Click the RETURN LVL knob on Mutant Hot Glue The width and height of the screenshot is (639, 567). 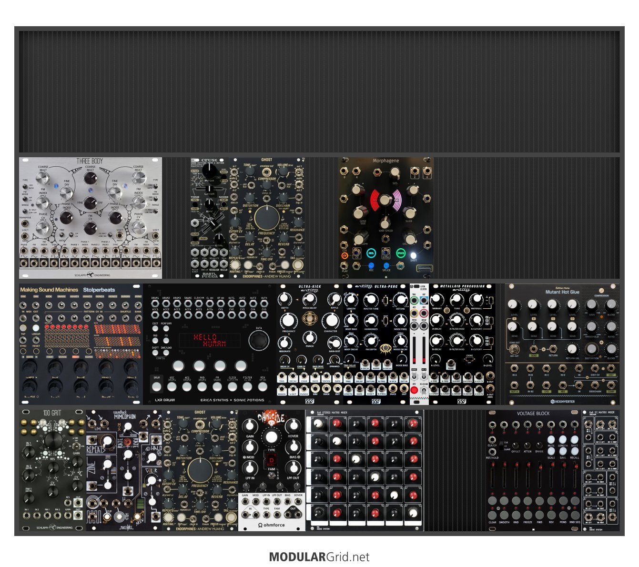(572, 350)
